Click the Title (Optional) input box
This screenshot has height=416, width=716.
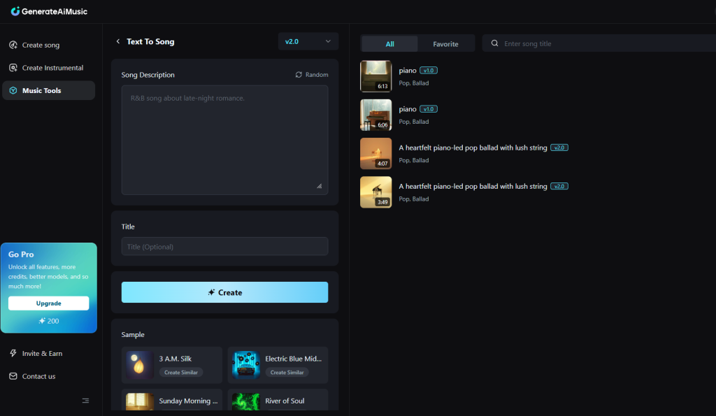tap(224, 246)
